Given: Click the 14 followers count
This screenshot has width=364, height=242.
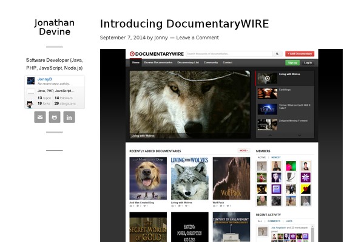Looking at the screenshot, I should click(x=64, y=98).
